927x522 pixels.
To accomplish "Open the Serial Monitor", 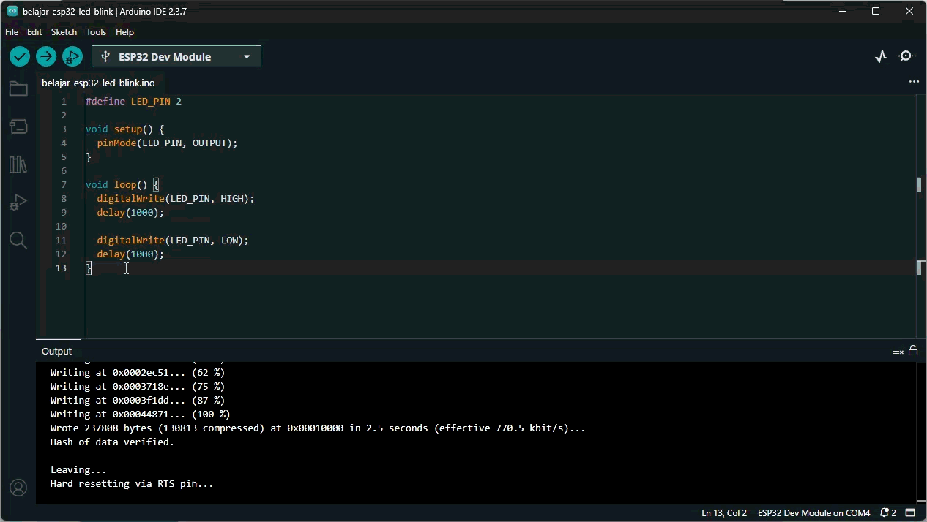I will pyautogui.click(x=907, y=56).
